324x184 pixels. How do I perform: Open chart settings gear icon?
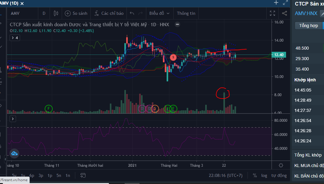coord(281,166)
